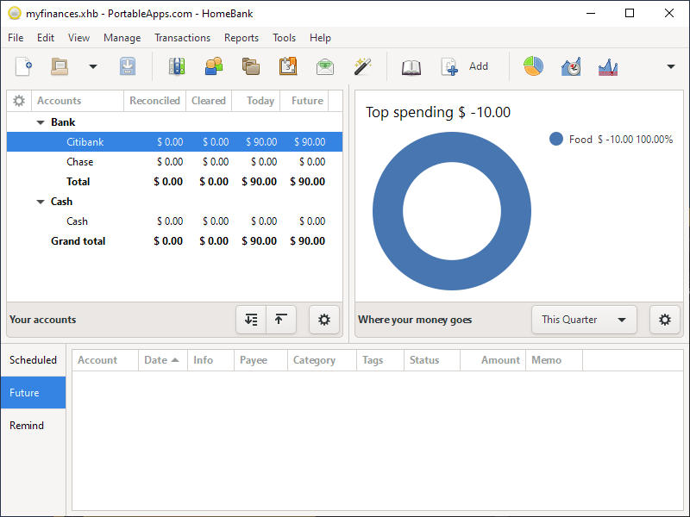Collapse the Cash account group

coord(41,202)
